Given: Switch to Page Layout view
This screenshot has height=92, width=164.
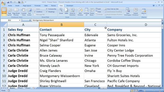Looking at the screenshot, I should pos(9,12).
